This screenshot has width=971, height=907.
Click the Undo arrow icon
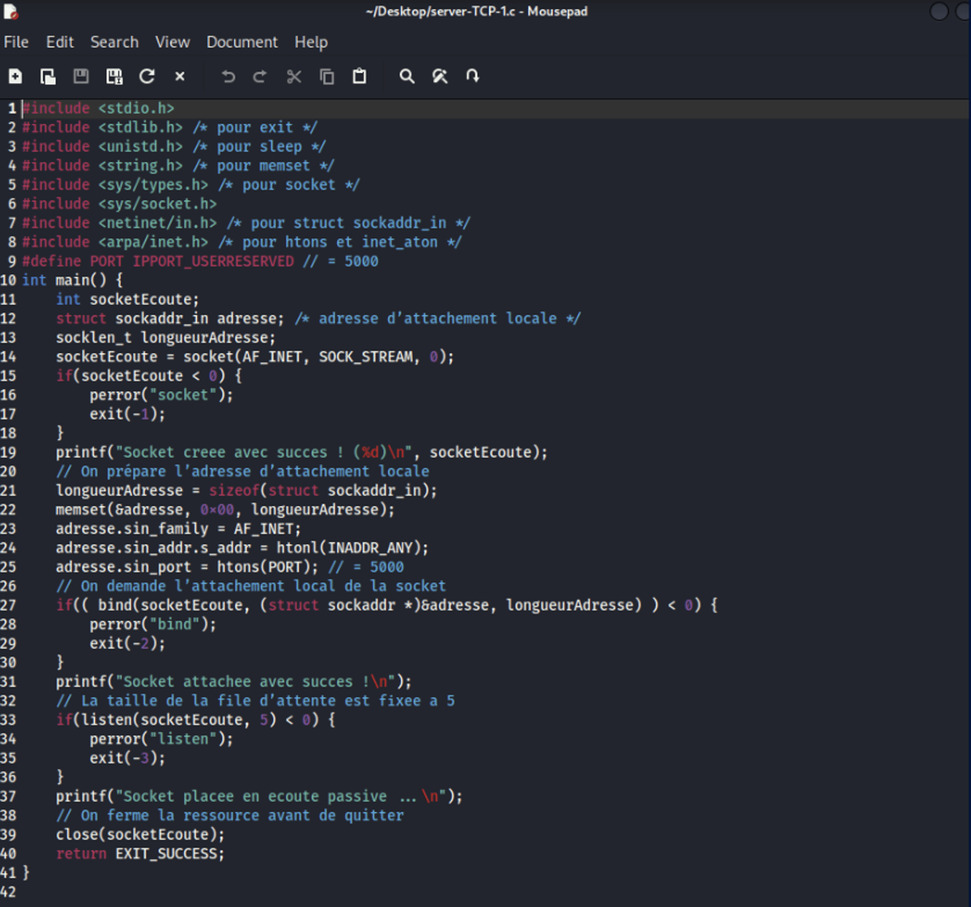click(228, 76)
